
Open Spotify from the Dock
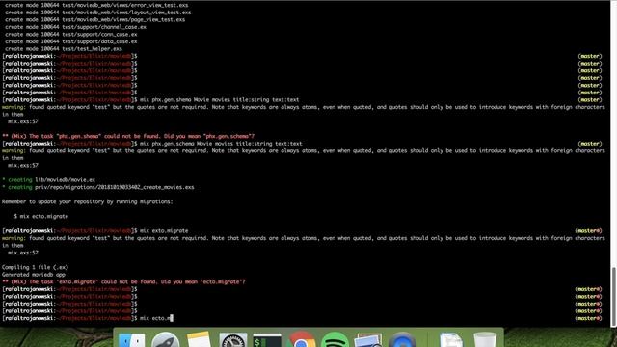(335, 340)
